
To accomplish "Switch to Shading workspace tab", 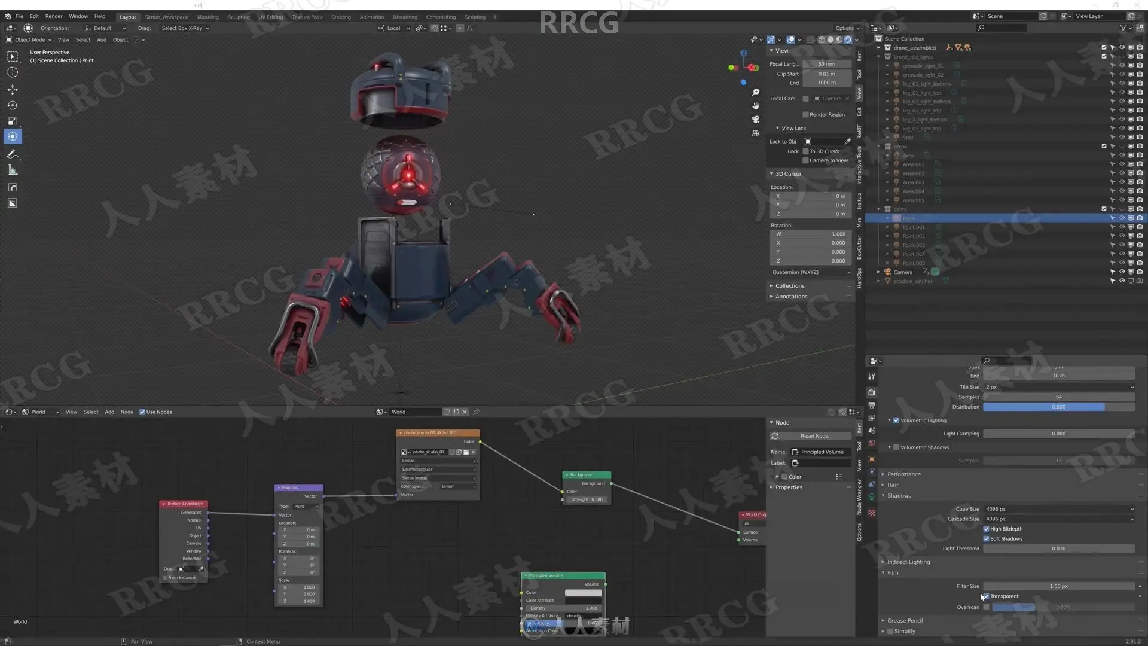I will (x=341, y=17).
